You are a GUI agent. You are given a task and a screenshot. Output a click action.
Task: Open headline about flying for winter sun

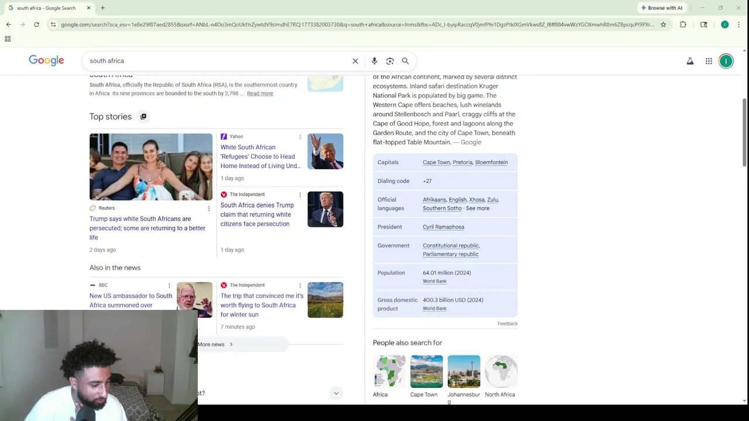point(262,305)
